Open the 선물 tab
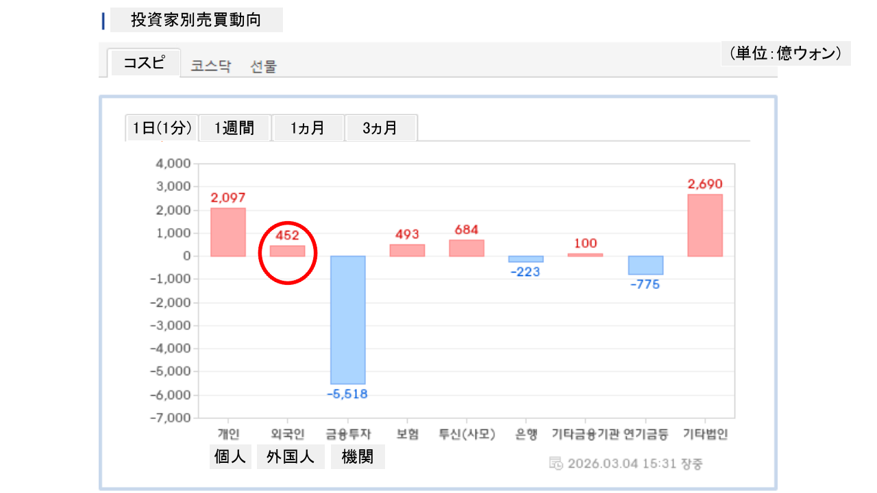 click(264, 66)
